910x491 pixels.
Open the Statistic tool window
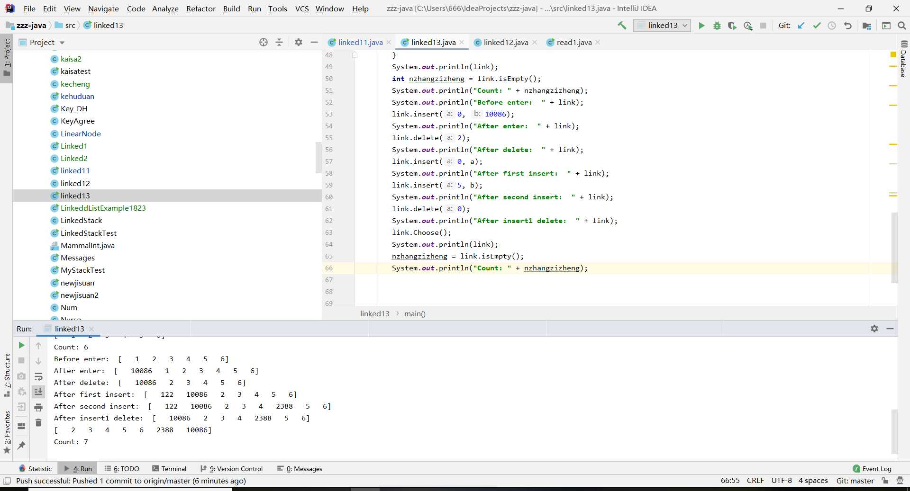click(x=35, y=469)
